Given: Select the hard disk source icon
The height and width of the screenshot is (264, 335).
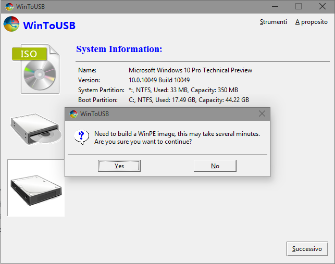Looking at the screenshot, I should [x=36, y=188].
